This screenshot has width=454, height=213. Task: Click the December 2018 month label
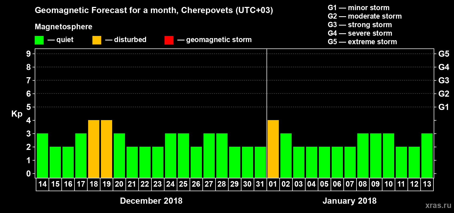coord(151,201)
